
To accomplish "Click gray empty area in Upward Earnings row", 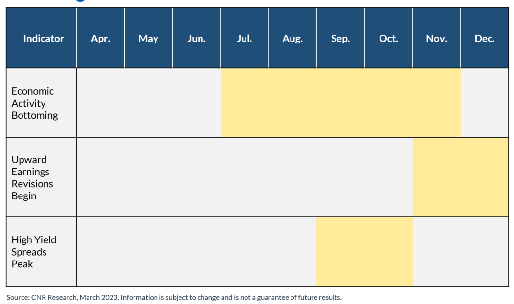I will (245, 177).
